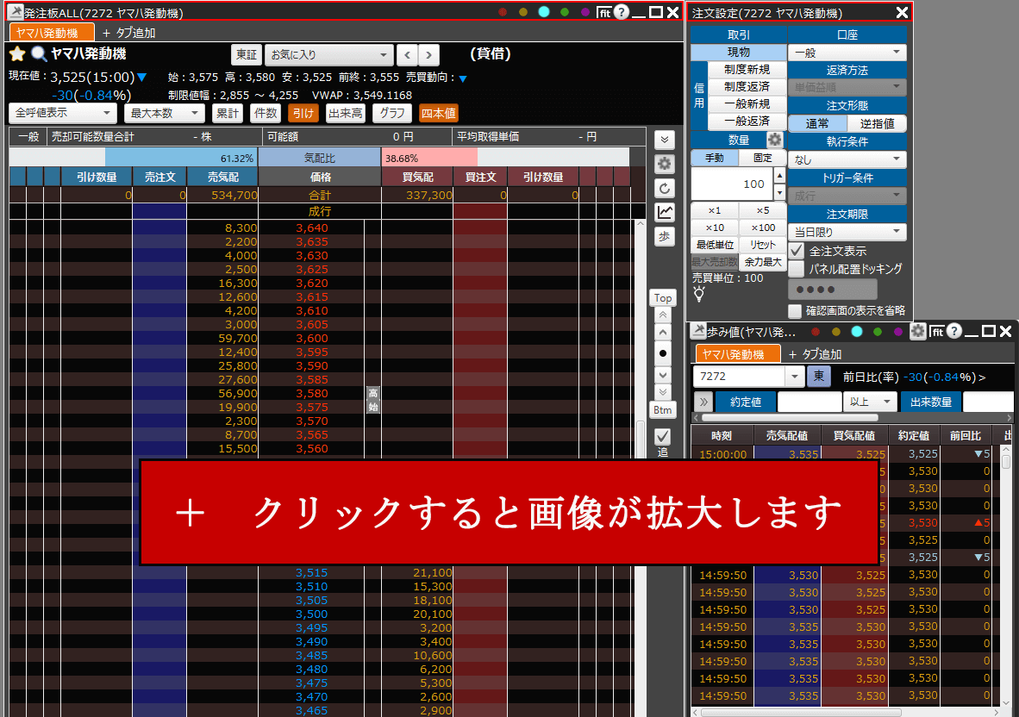Viewport: 1019px width, 717px height.
Task: Open the 注文期限 当日限り dropdown
Action: coord(847,232)
